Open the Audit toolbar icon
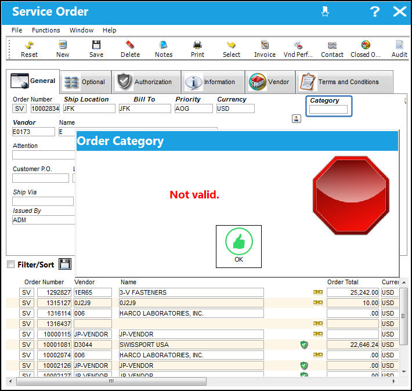The width and height of the screenshot is (412, 391). click(x=399, y=49)
